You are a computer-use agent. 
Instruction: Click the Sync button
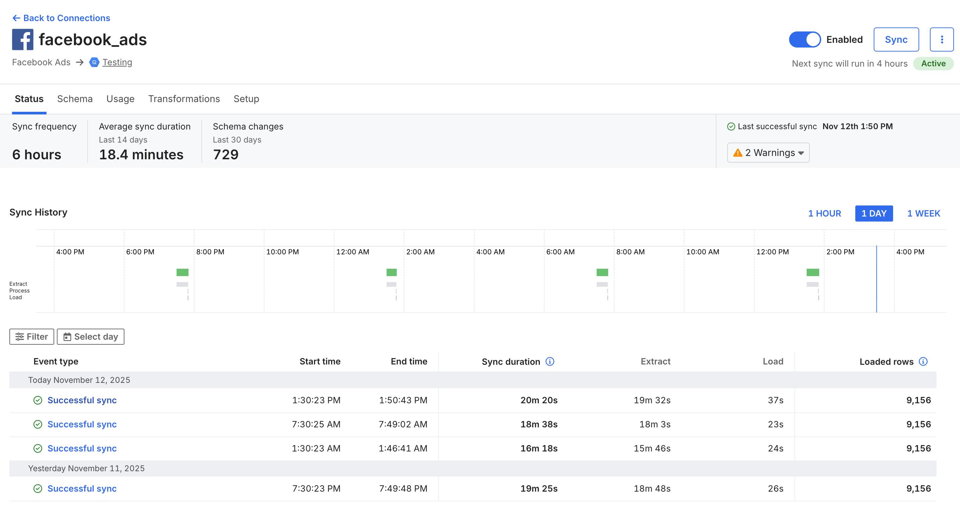896,39
